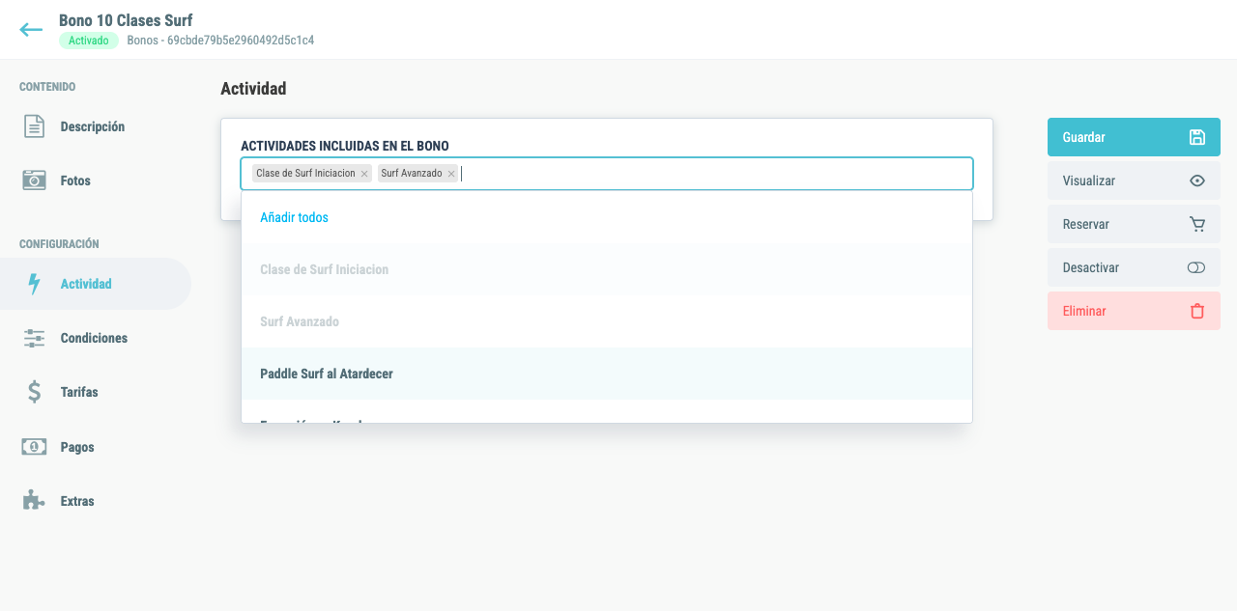Open Extras via its puzzle piece icon
Screen dimensions: 1237x611
pyautogui.click(x=35, y=501)
